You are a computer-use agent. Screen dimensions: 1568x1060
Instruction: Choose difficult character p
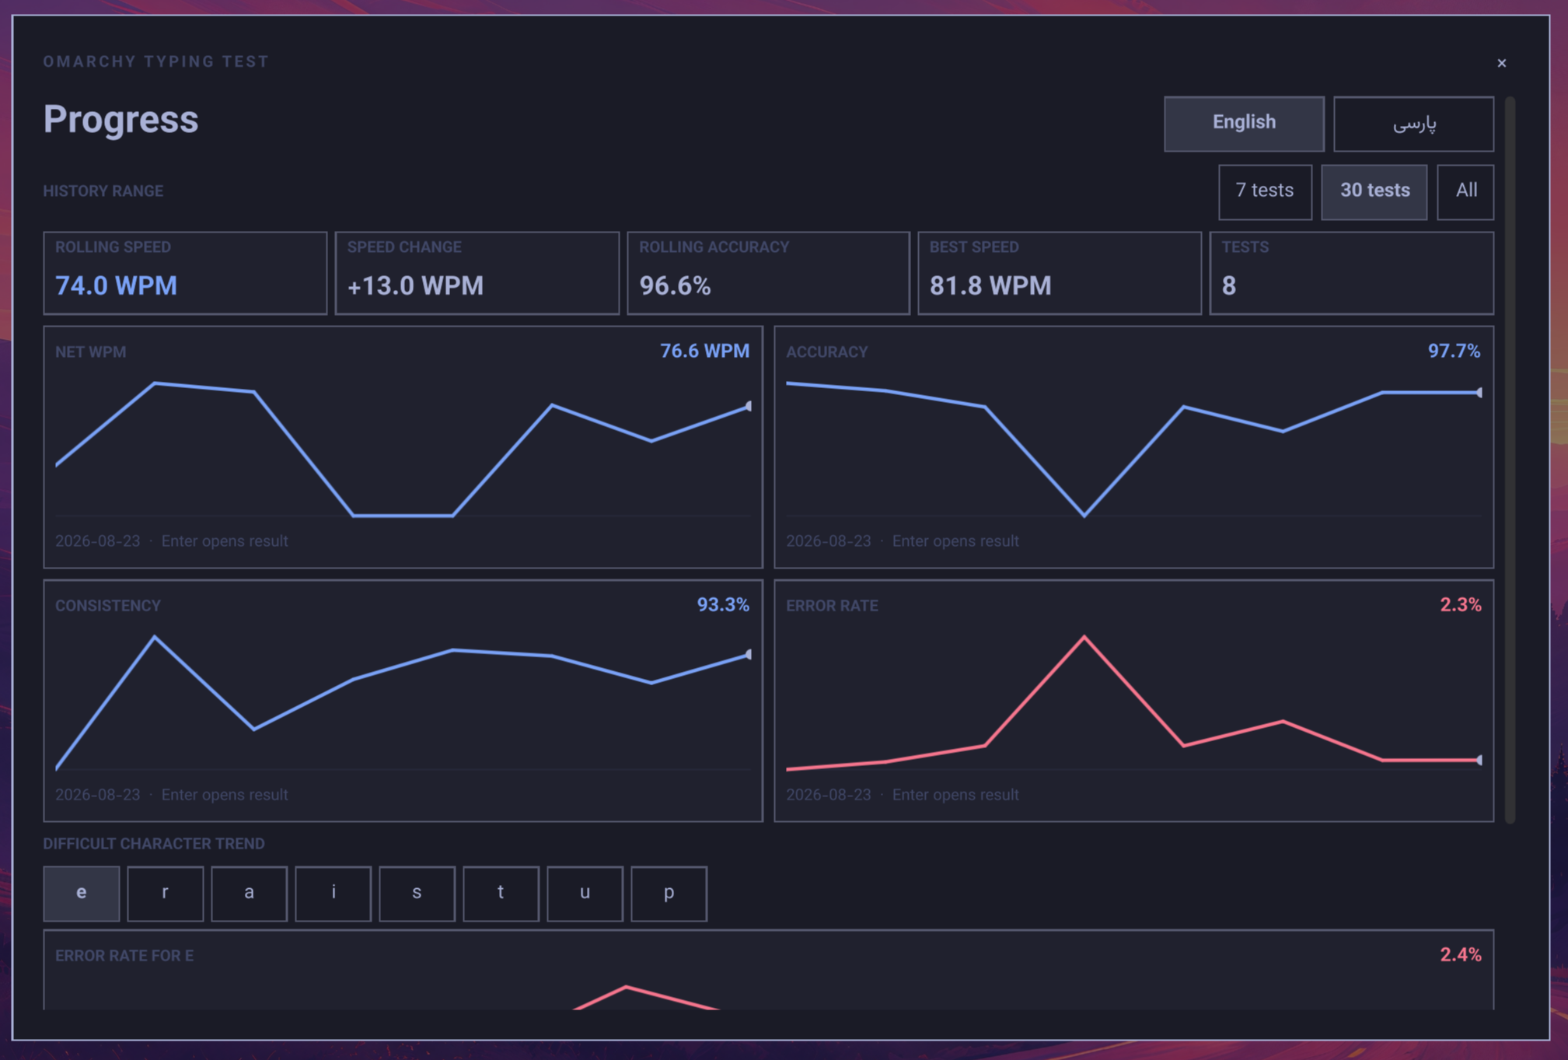pyautogui.click(x=669, y=893)
